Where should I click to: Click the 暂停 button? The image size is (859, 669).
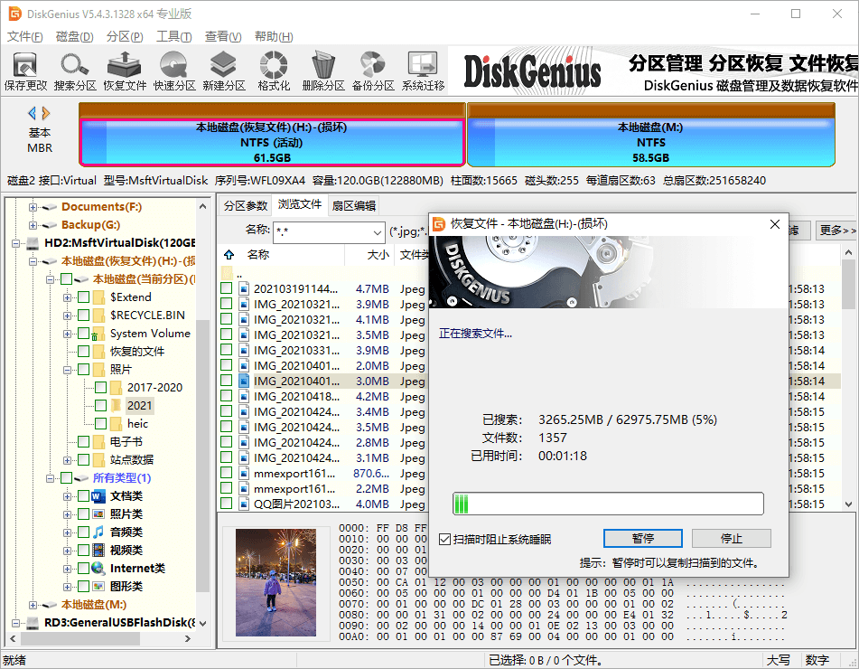[x=642, y=539]
